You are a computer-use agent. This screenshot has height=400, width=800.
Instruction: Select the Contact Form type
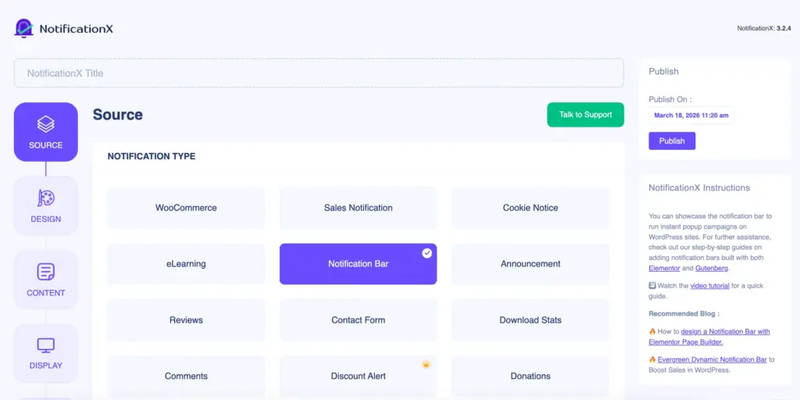(x=358, y=320)
